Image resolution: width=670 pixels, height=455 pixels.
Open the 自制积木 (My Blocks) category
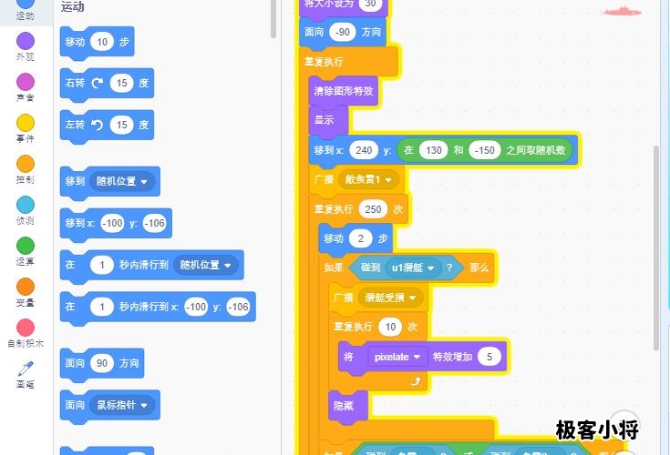tap(26, 328)
